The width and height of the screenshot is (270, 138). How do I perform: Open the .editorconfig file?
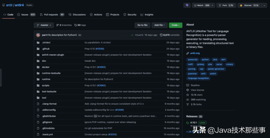coord(49,110)
